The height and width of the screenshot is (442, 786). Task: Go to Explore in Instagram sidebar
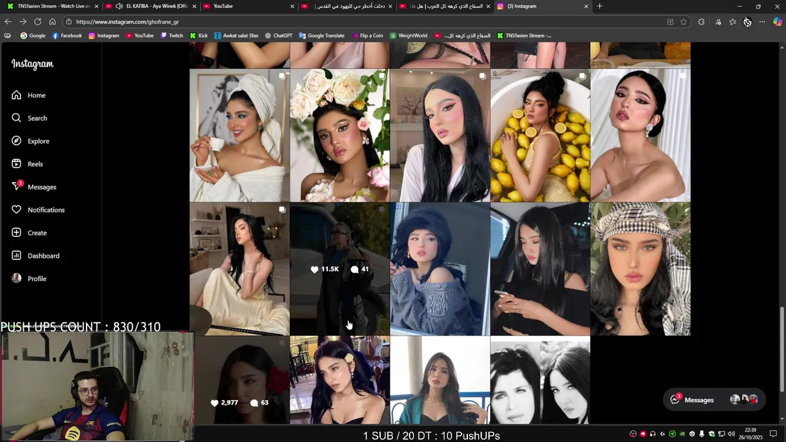tap(30, 141)
